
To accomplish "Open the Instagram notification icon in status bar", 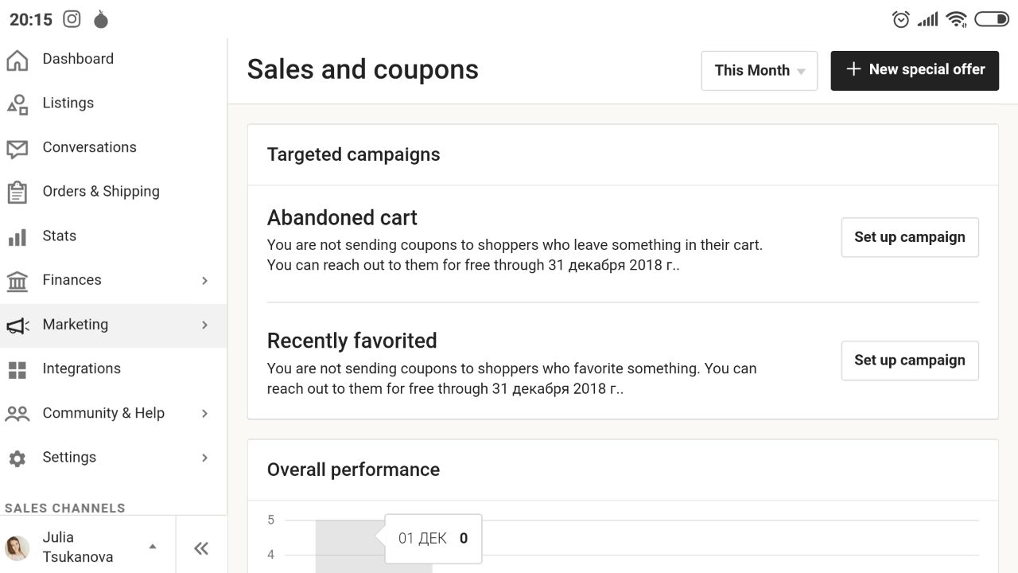I will (72, 19).
